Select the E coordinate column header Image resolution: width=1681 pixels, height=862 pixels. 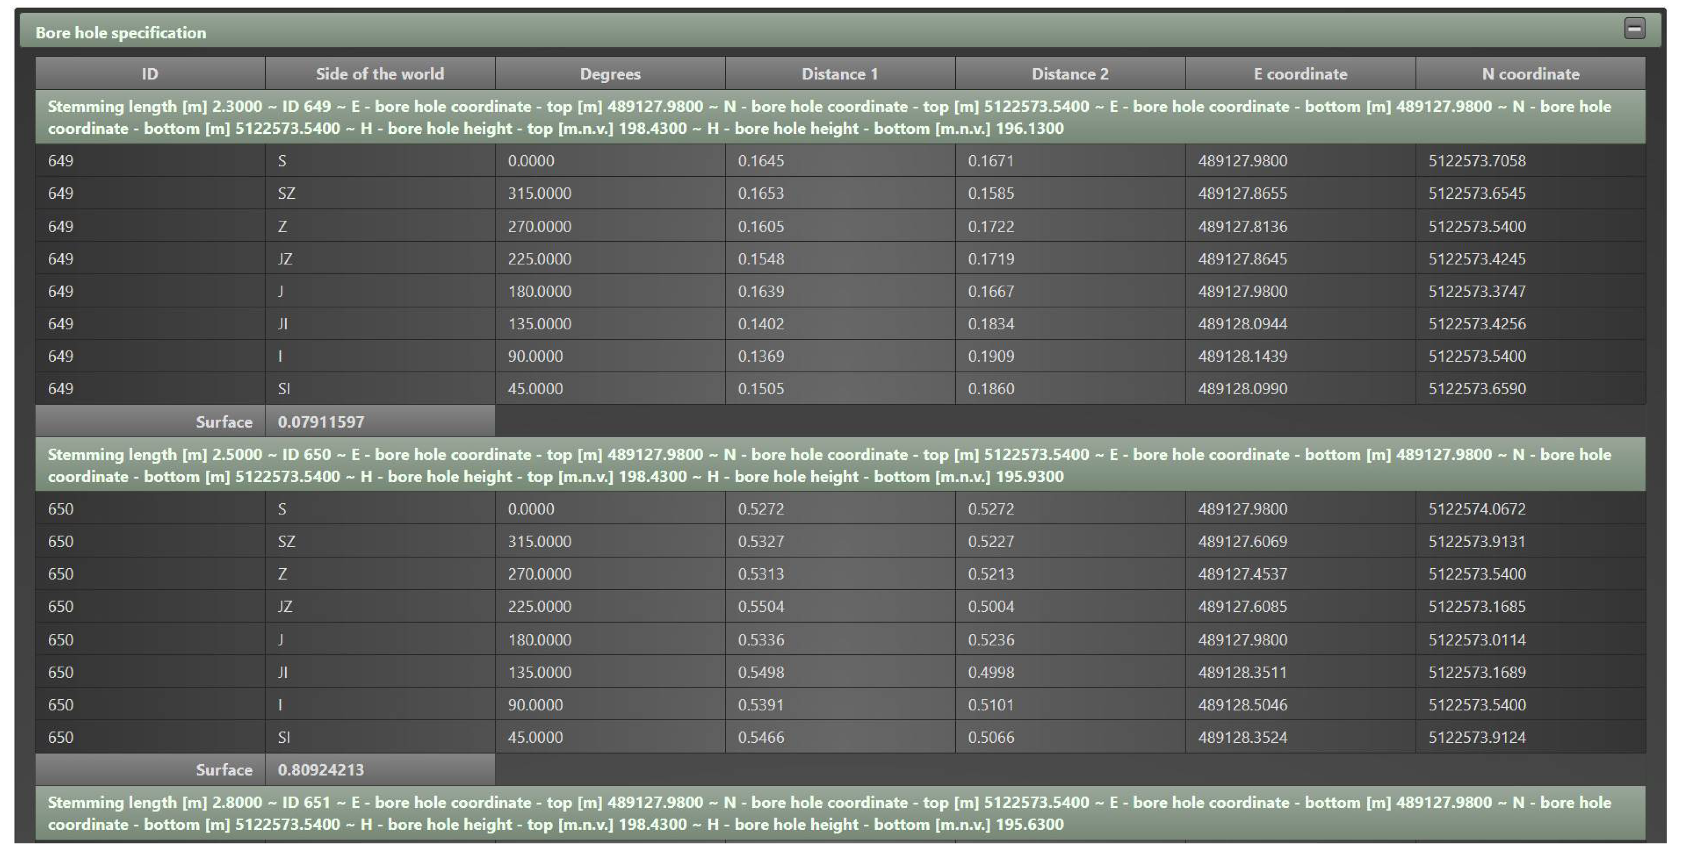coord(1300,74)
